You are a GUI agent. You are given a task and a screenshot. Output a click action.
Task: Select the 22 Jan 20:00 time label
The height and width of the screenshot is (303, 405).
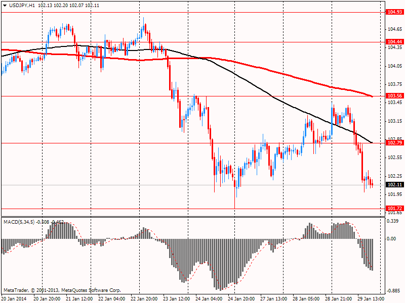point(144,299)
